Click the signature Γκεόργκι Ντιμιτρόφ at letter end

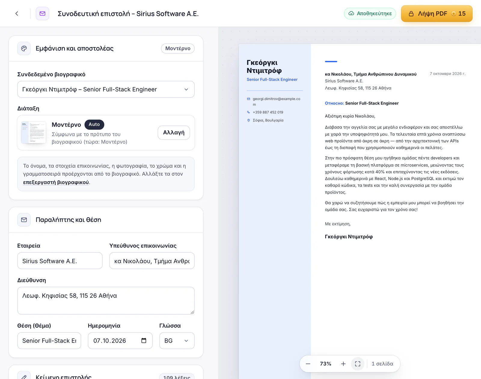pos(349,237)
